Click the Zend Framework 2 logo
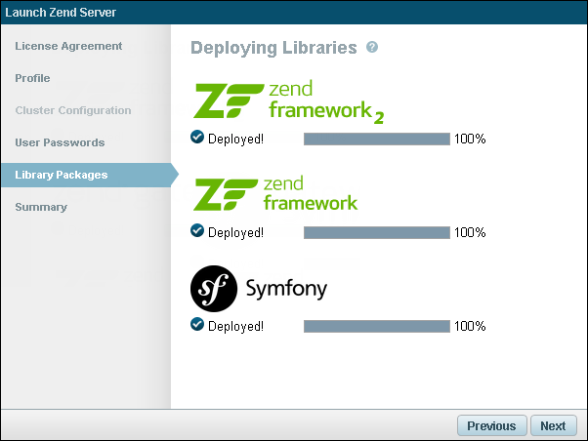The width and height of the screenshot is (588, 441). click(x=289, y=102)
